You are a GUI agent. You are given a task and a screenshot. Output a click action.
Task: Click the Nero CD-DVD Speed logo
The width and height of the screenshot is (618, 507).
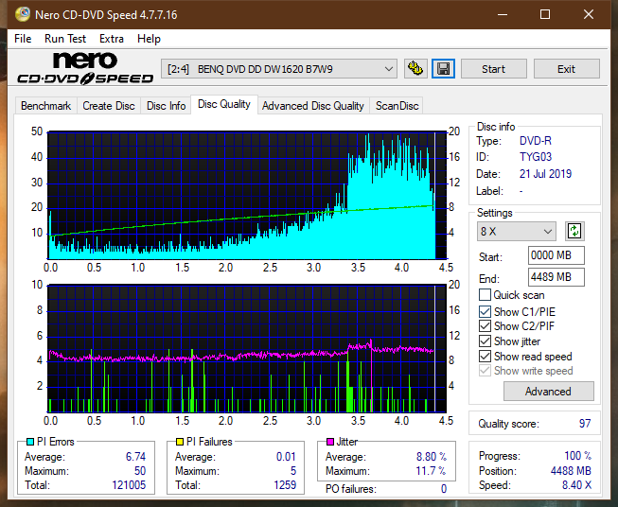click(x=85, y=69)
